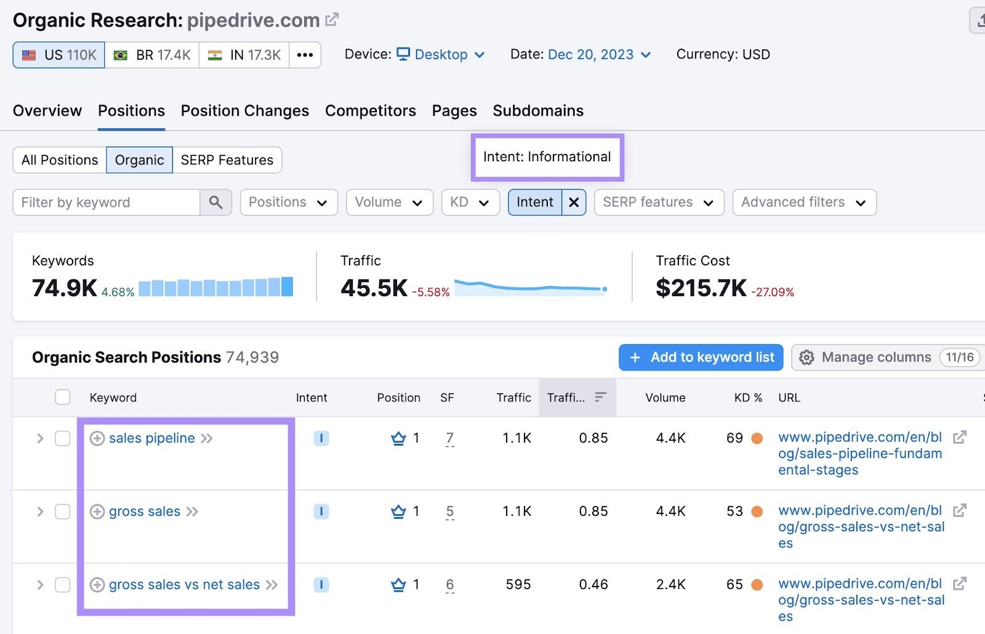985x634 pixels.
Task: Clear the Intent filter with the X icon
Action: (574, 202)
